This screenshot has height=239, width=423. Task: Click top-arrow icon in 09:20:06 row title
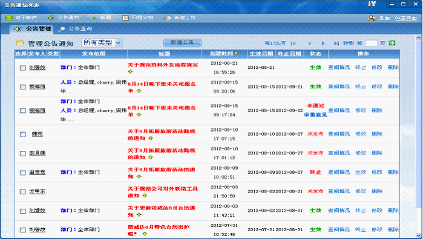coord(139,91)
